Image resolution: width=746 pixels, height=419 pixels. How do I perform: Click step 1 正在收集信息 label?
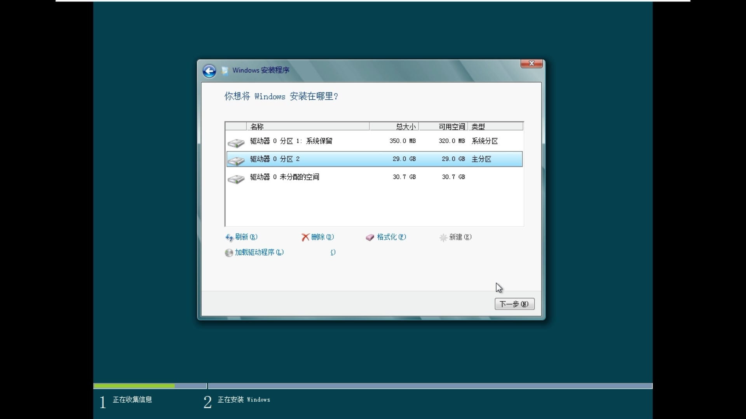point(132,399)
